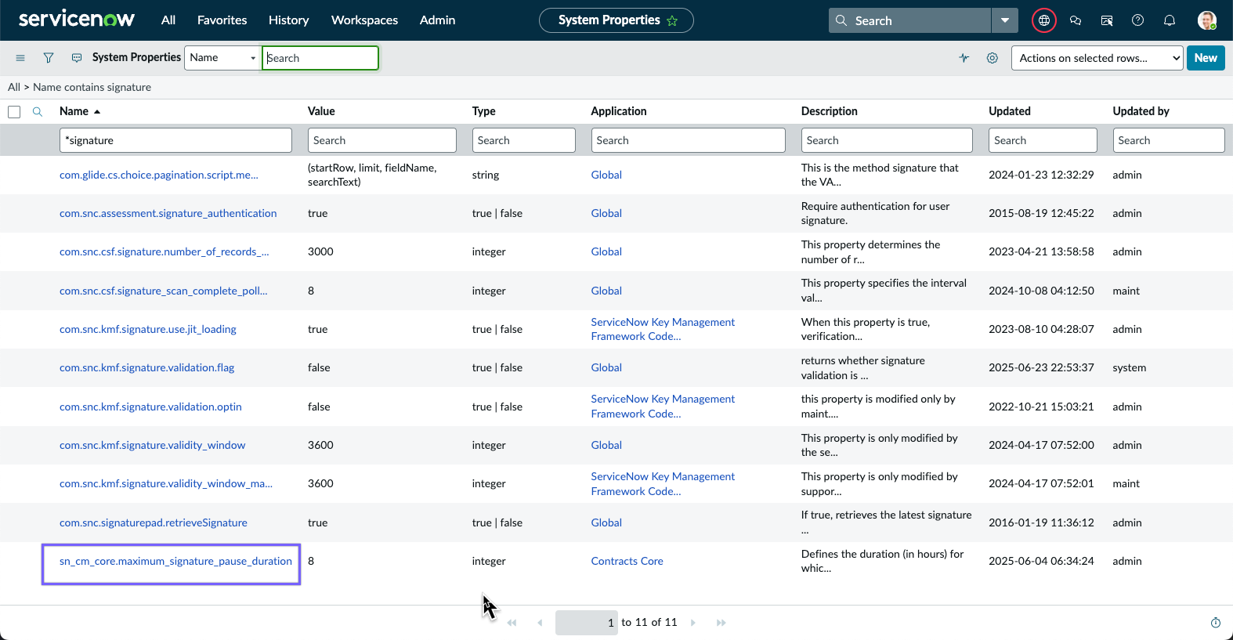Click the System Properties title pill

(x=616, y=20)
